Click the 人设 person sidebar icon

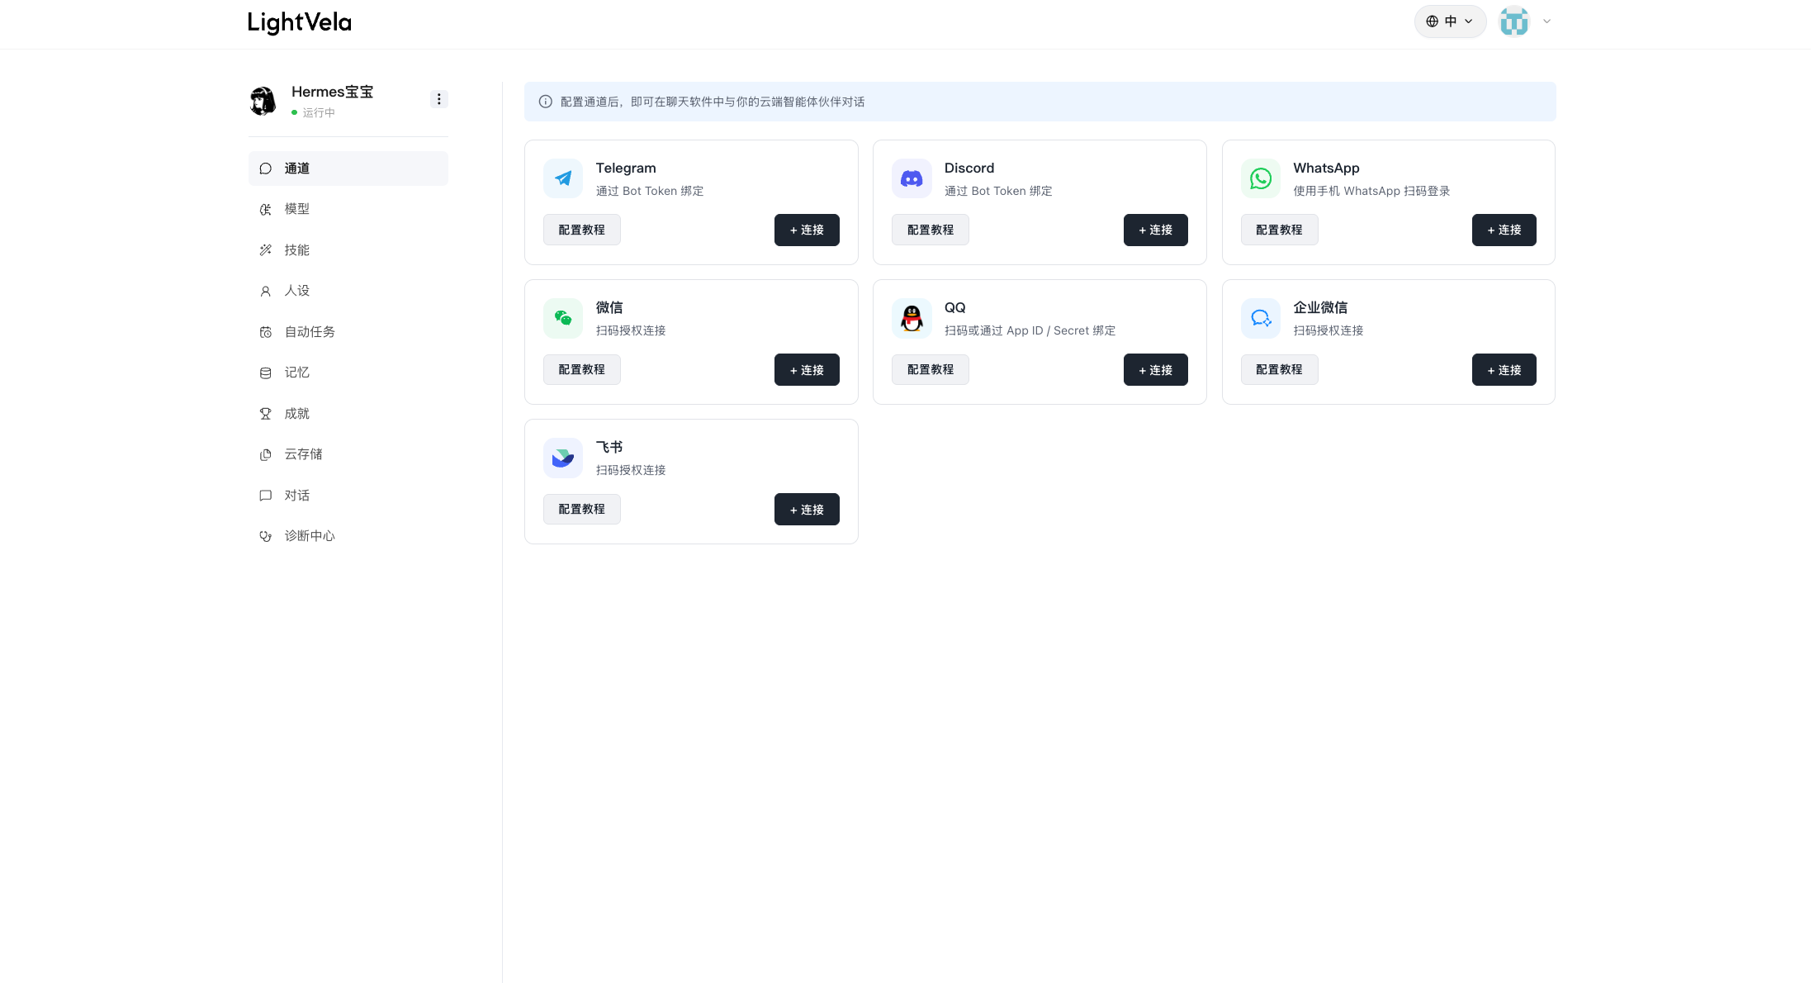(266, 292)
